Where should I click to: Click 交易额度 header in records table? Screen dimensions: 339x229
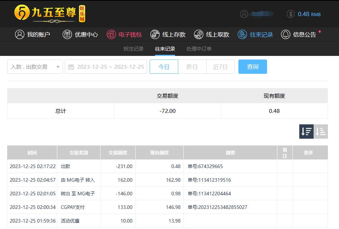pyautogui.click(x=118, y=153)
